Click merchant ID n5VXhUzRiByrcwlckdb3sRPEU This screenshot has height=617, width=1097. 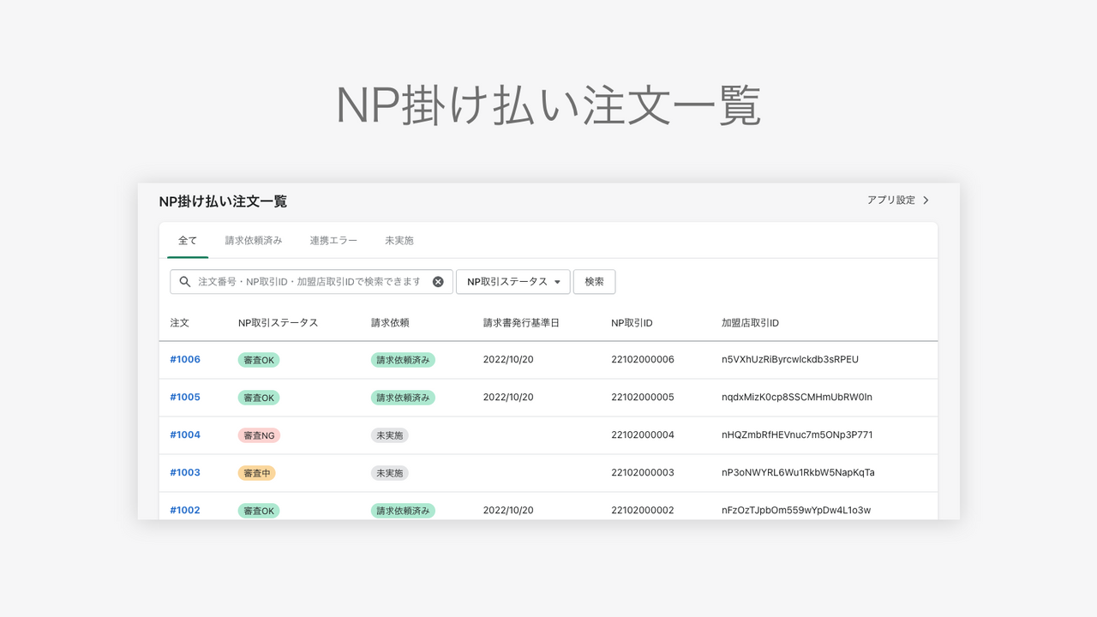(790, 360)
